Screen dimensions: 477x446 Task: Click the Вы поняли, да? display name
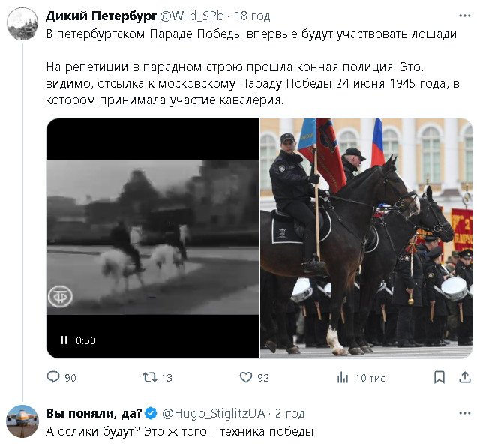point(94,413)
